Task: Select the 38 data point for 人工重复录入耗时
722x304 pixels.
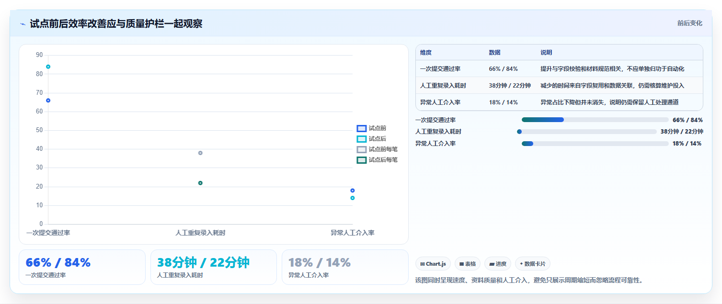Action: [x=200, y=153]
